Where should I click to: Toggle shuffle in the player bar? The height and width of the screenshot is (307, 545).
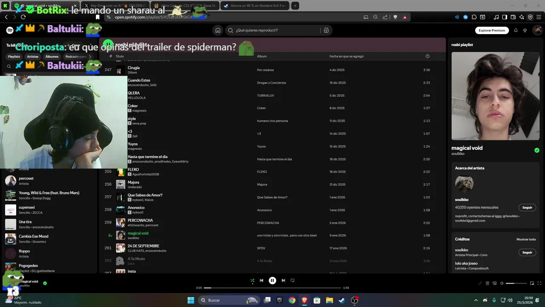point(252,281)
